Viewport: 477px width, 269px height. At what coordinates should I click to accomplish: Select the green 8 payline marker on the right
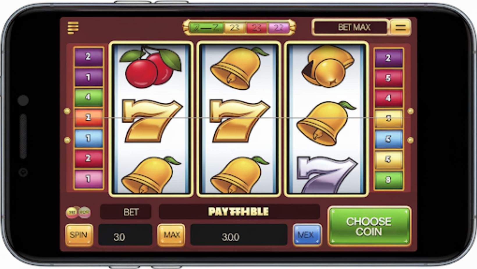tap(389, 180)
